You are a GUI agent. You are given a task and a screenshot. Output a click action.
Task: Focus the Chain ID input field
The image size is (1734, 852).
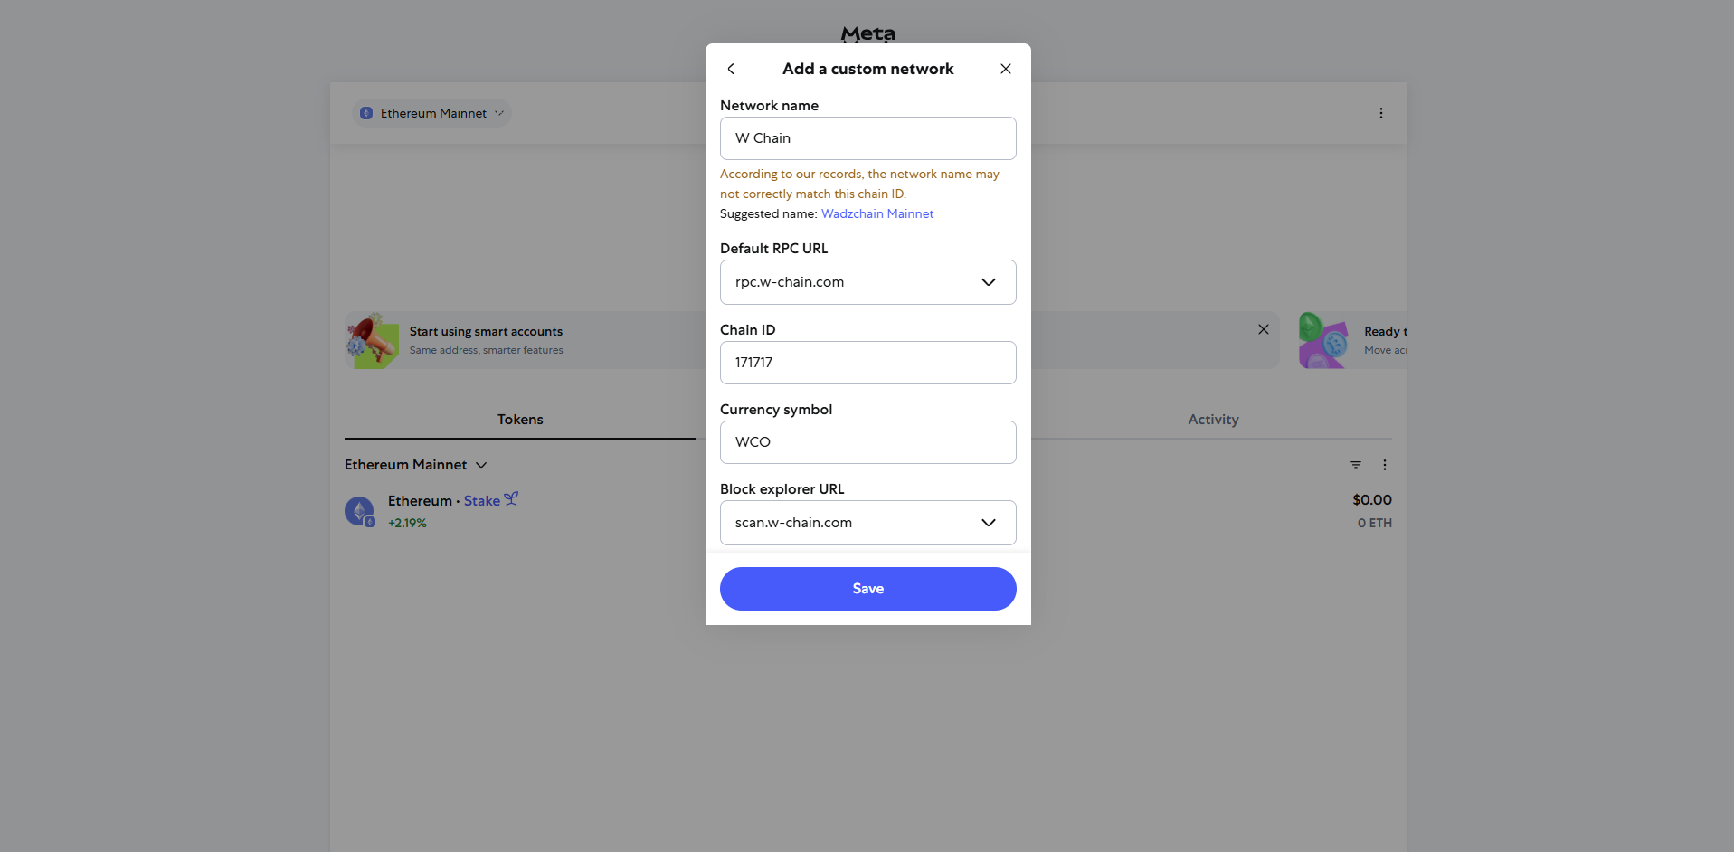coord(867,363)
